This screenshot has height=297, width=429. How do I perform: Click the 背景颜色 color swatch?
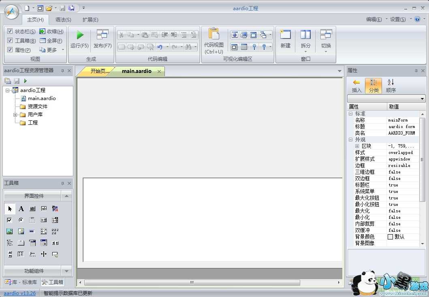point(391,237)
